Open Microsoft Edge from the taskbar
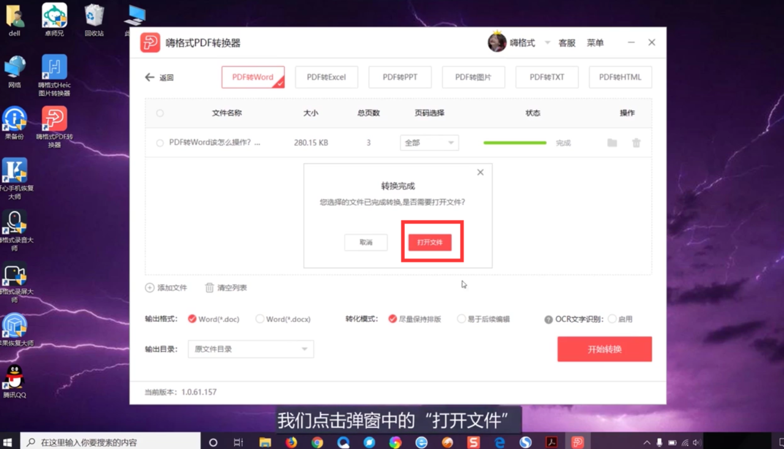 point(500,442)
